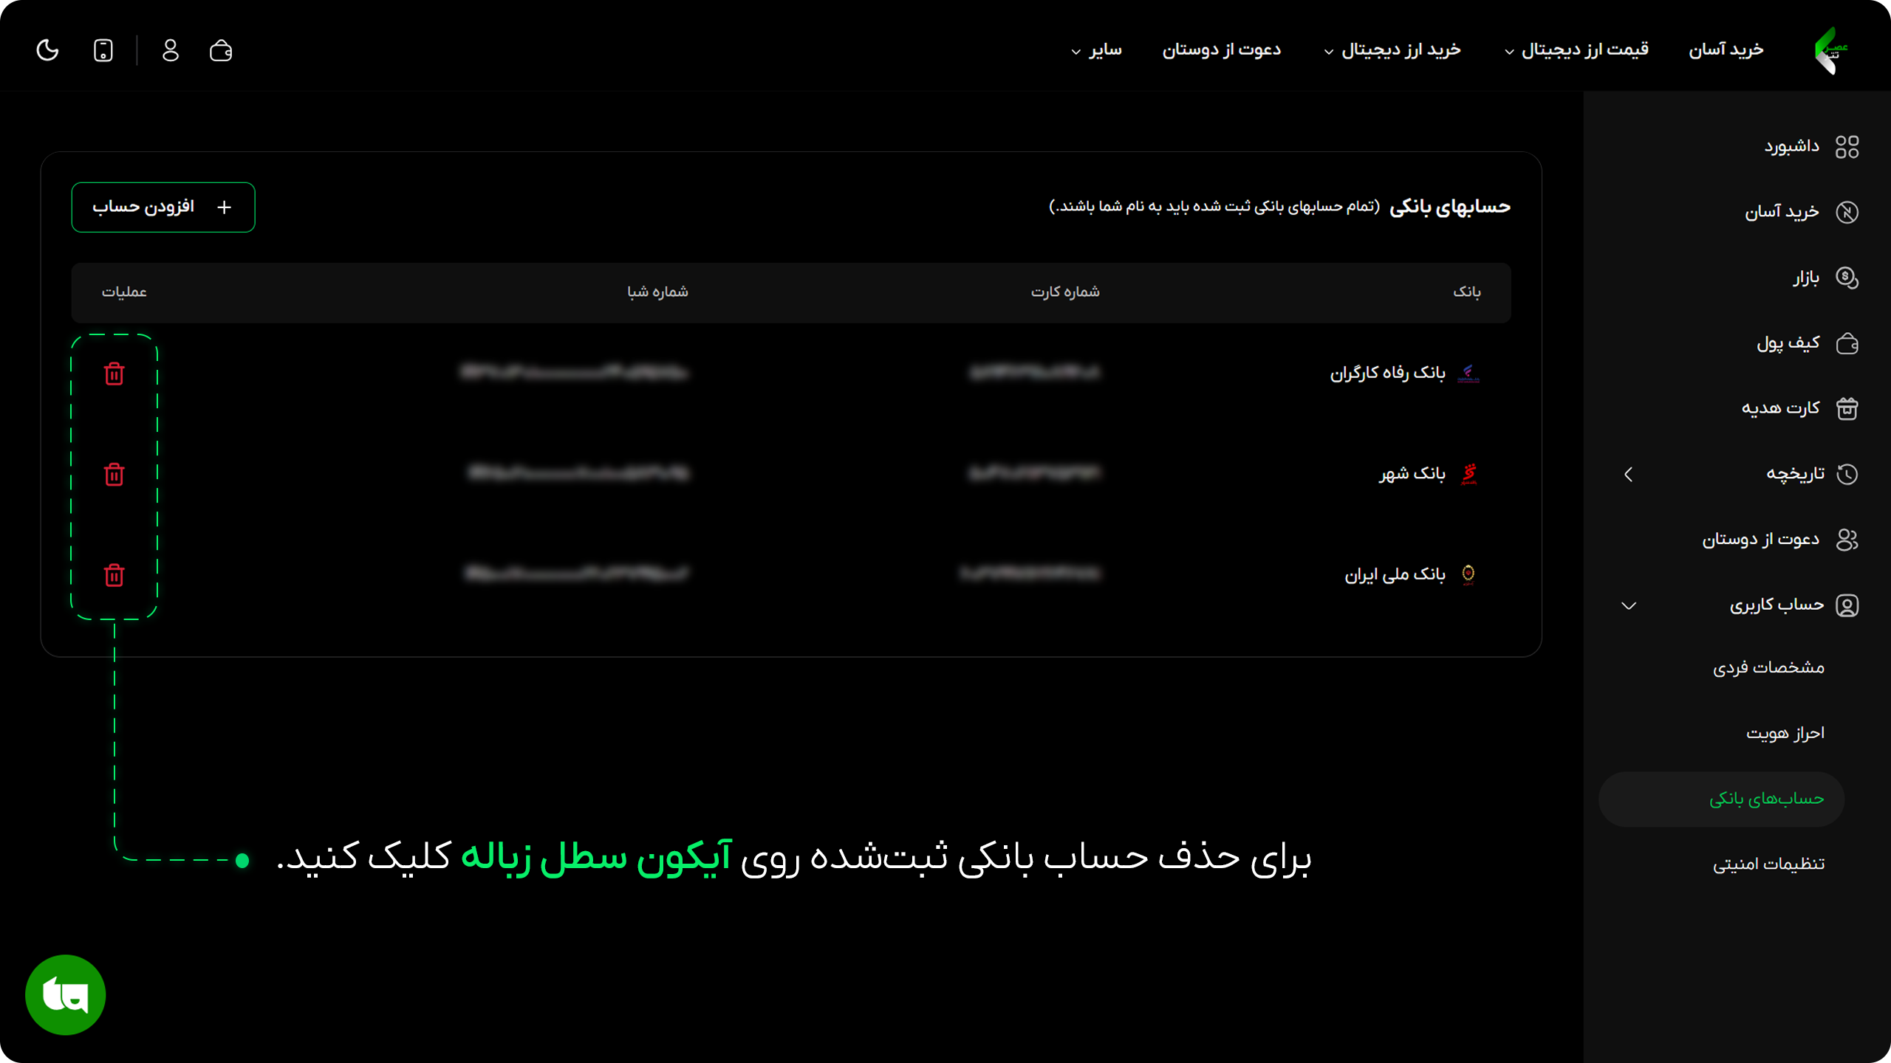Click the بانک رفاه کارگران row name

click(x=1387, y=373)
